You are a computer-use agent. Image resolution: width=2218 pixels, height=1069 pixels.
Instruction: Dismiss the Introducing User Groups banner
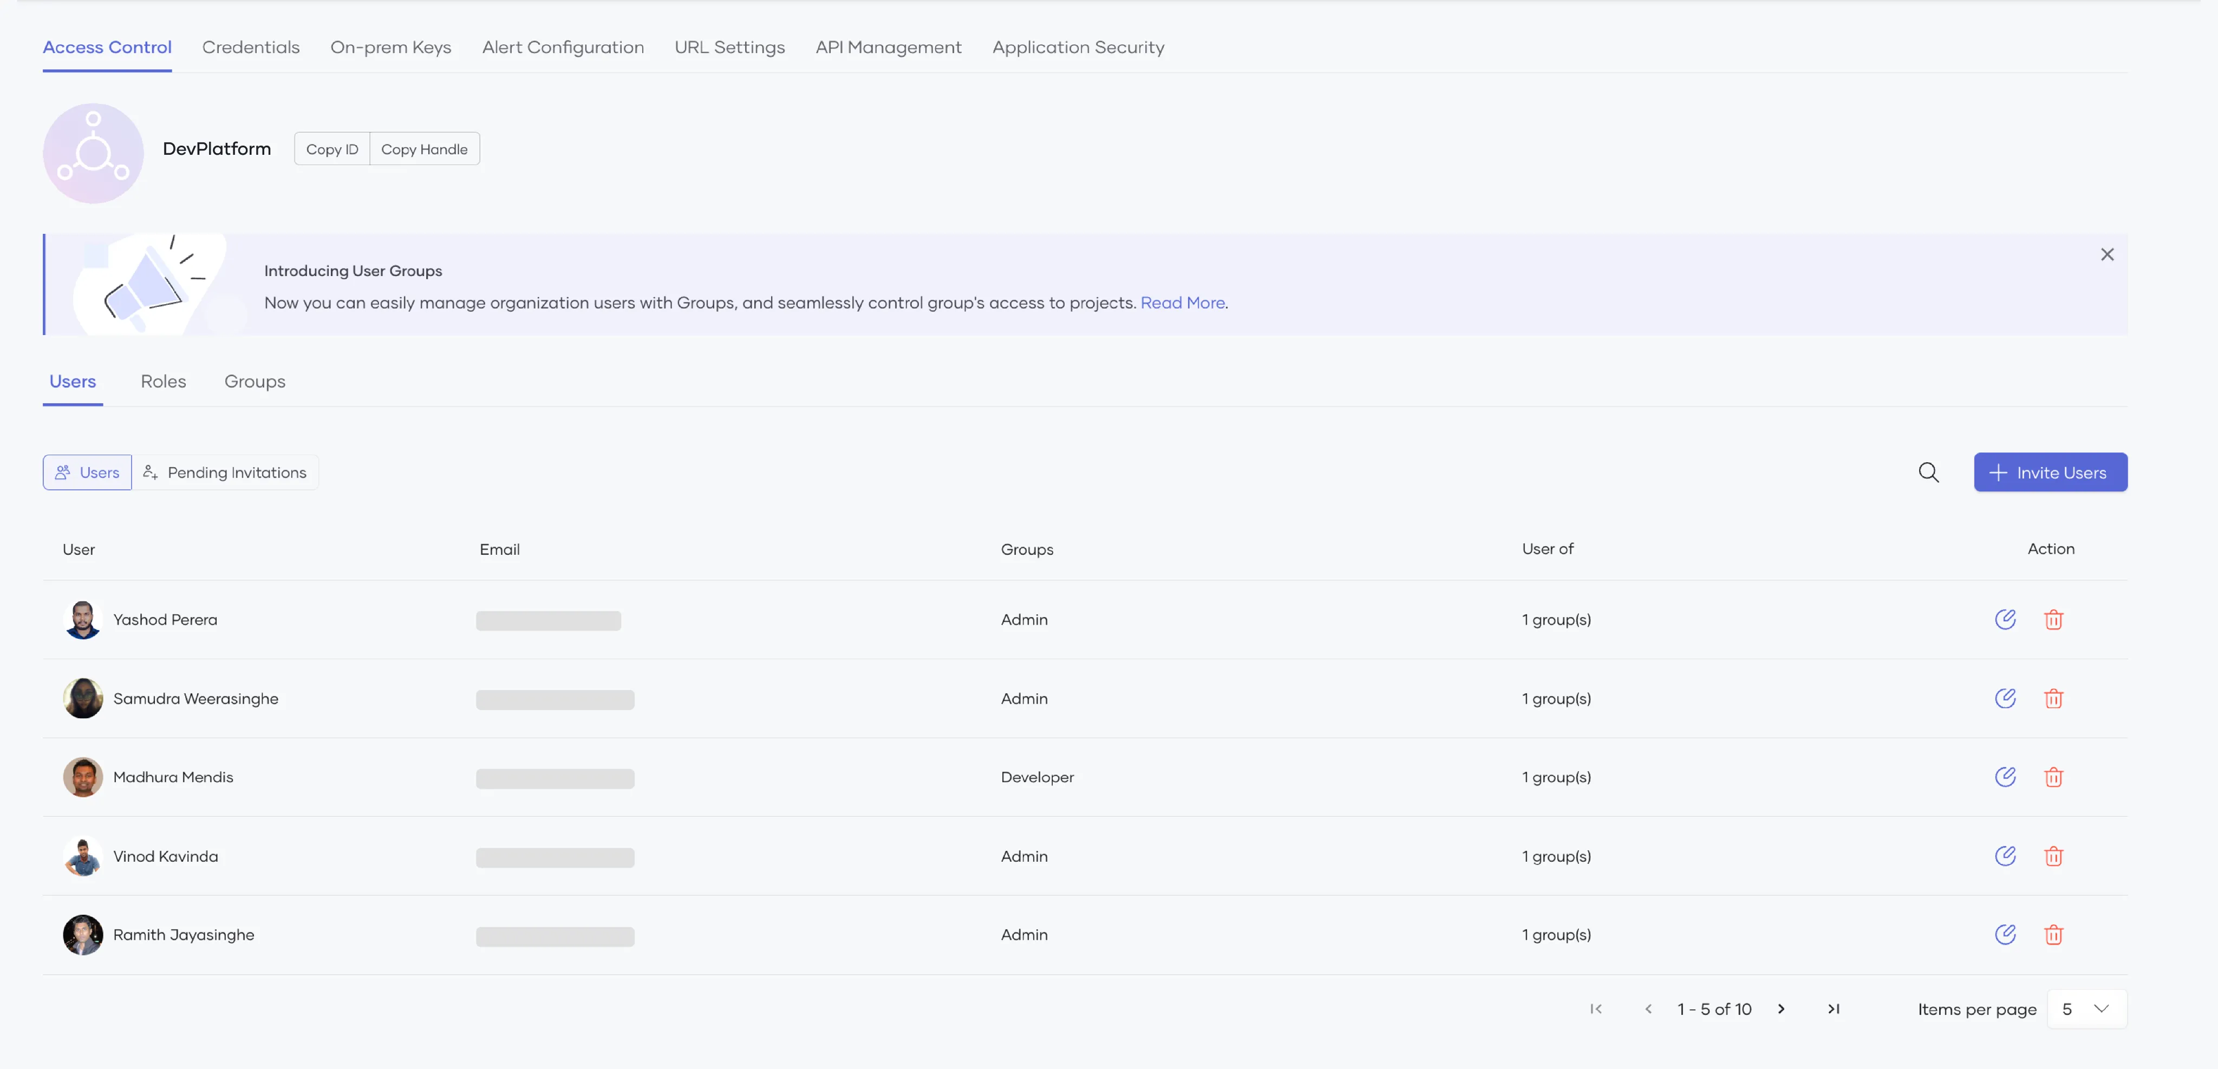tap(2107, 254)
